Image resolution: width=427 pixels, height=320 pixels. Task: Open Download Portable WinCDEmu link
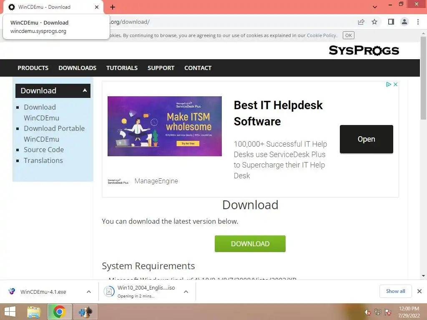pyautogui.click(x=54, y=134)
